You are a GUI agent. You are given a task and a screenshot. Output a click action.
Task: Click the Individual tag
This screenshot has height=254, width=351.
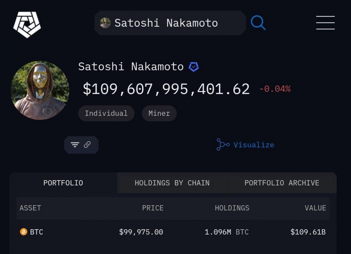tap(106, 113)
